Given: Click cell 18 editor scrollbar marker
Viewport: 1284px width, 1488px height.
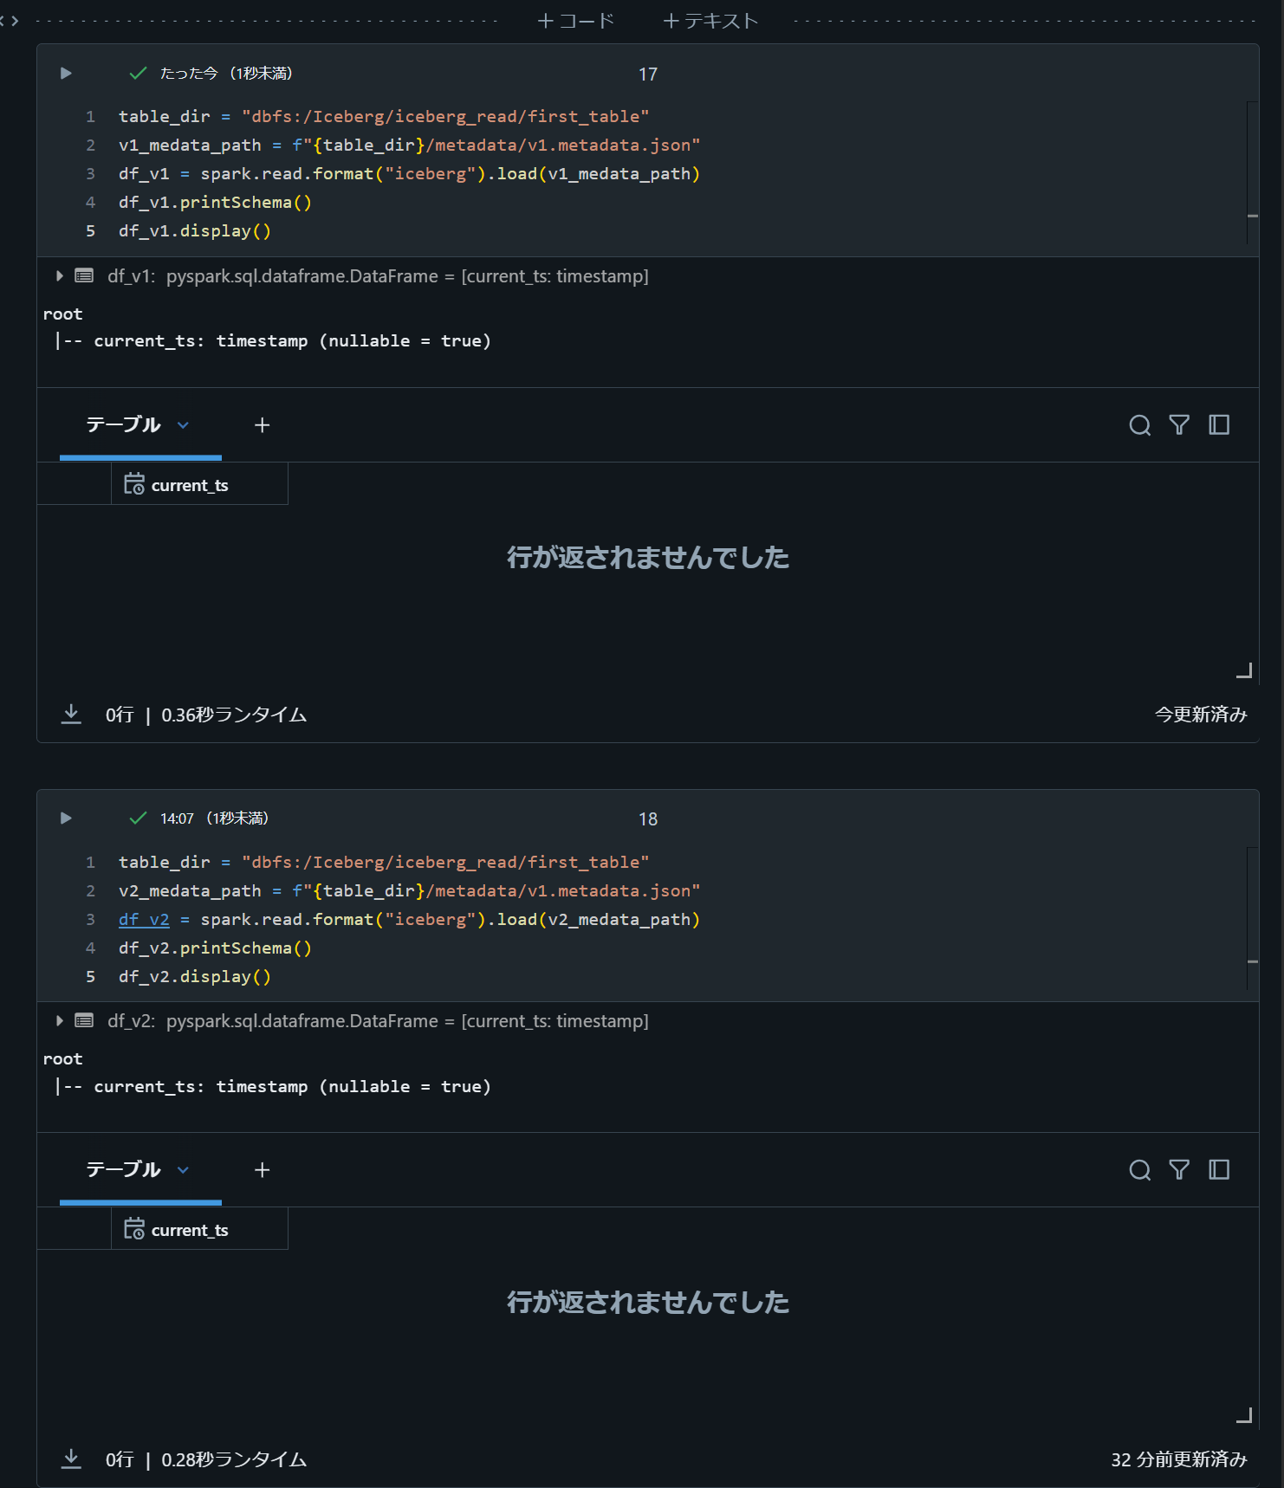Looking at the screenshot, I should (x=1253, y=961).
